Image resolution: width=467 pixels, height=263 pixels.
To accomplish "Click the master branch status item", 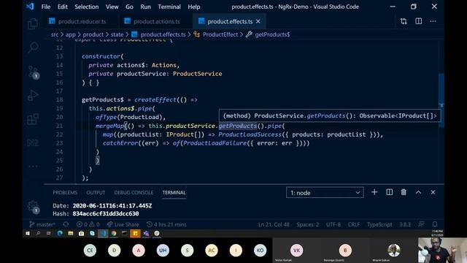I will coord(42,224).
